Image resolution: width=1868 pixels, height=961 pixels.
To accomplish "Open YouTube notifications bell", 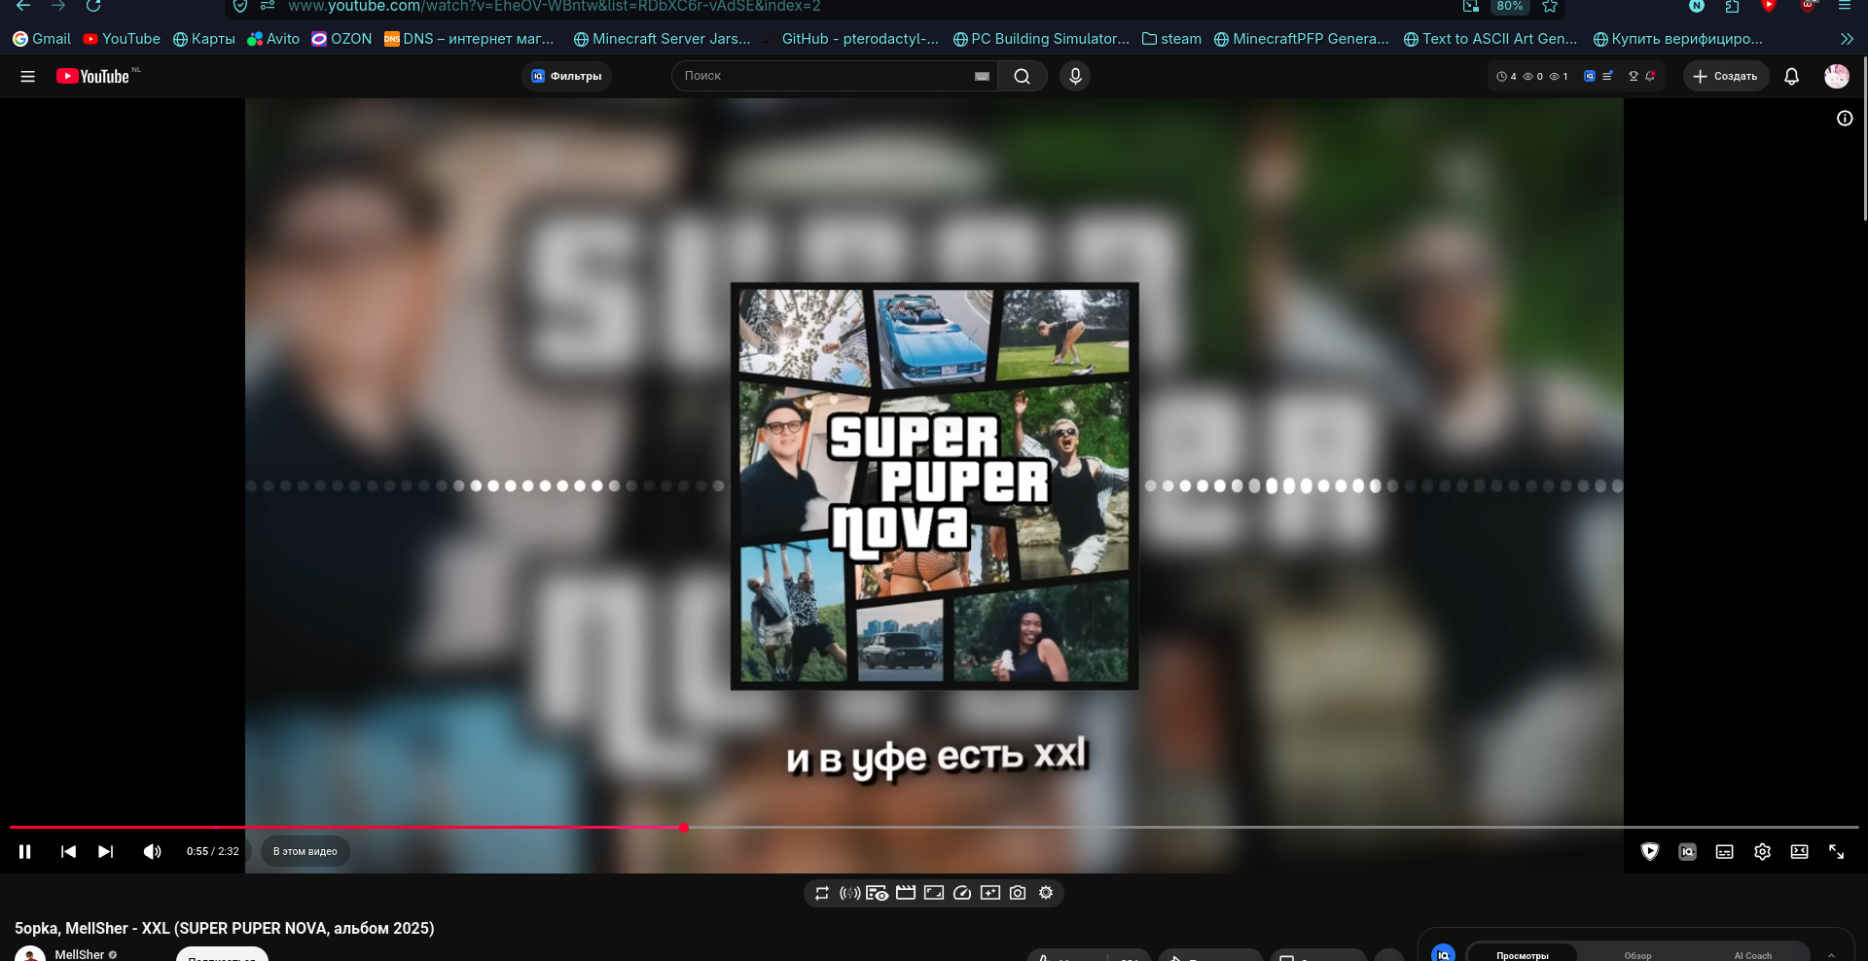I will 1791,76.
